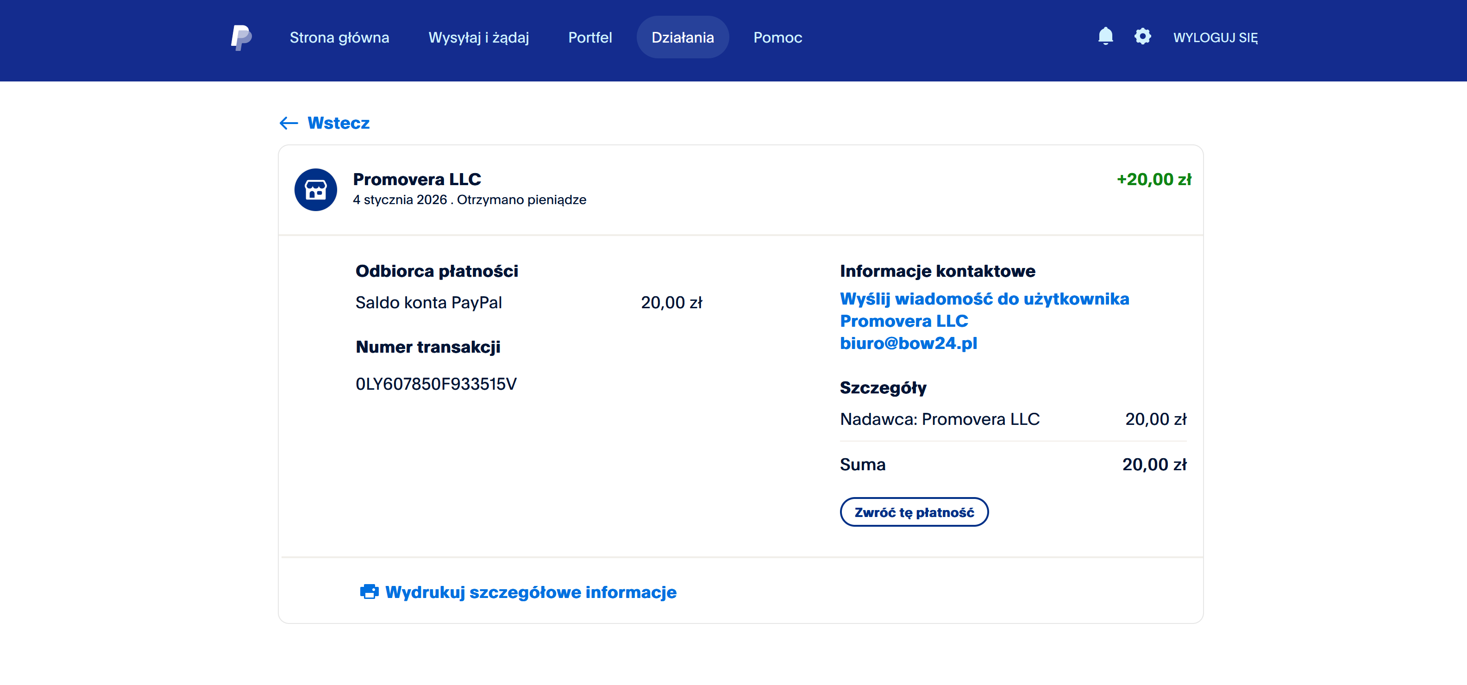
Task: Click the printer icon
Action: [369, 592]
